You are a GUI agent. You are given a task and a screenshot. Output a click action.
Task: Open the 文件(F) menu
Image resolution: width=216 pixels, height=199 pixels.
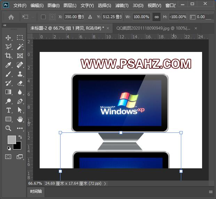pos(20,6)
